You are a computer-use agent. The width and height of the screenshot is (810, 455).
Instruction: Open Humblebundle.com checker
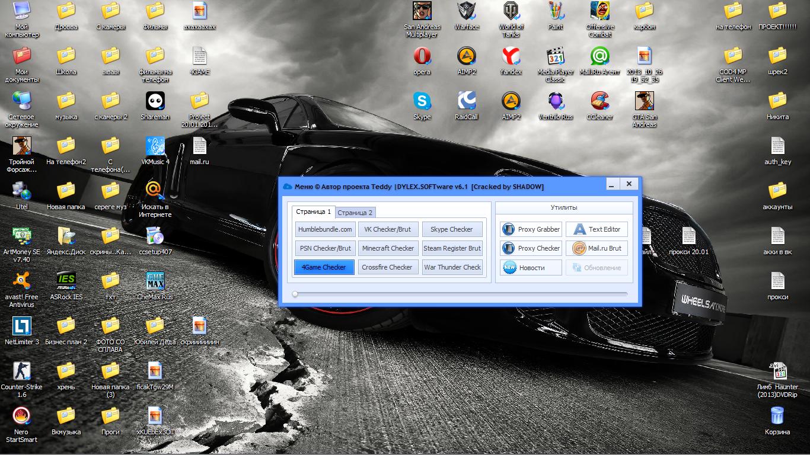[325, 229]
